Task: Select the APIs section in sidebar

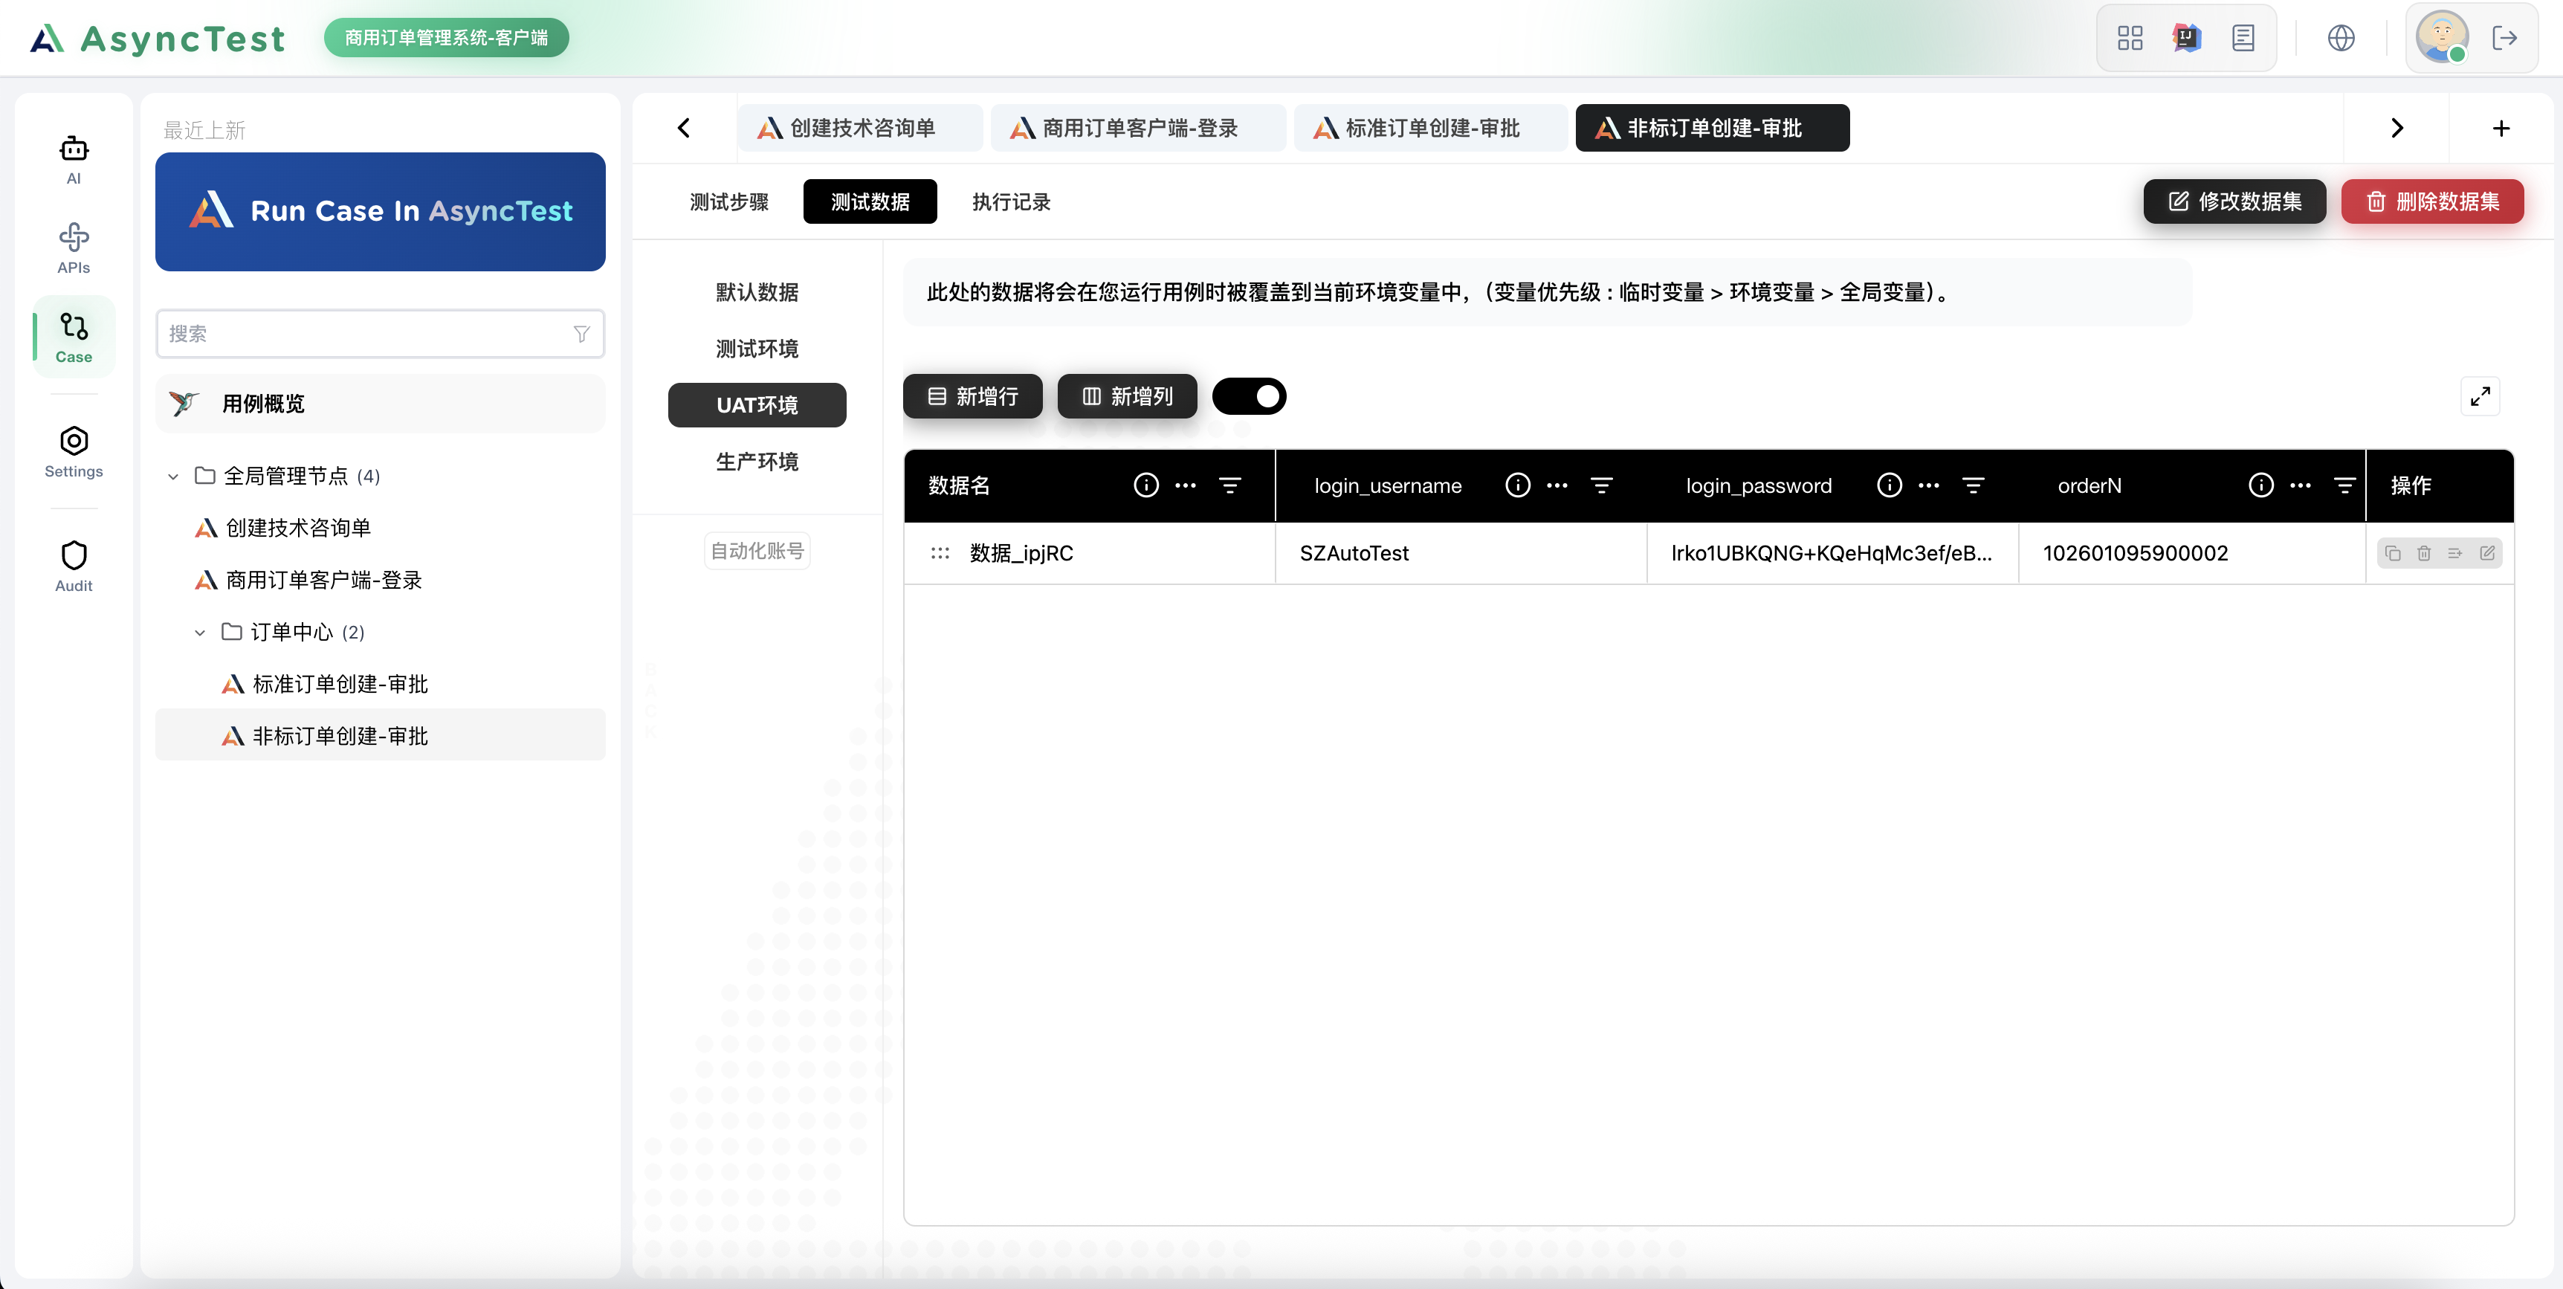Action: point(73,246)
